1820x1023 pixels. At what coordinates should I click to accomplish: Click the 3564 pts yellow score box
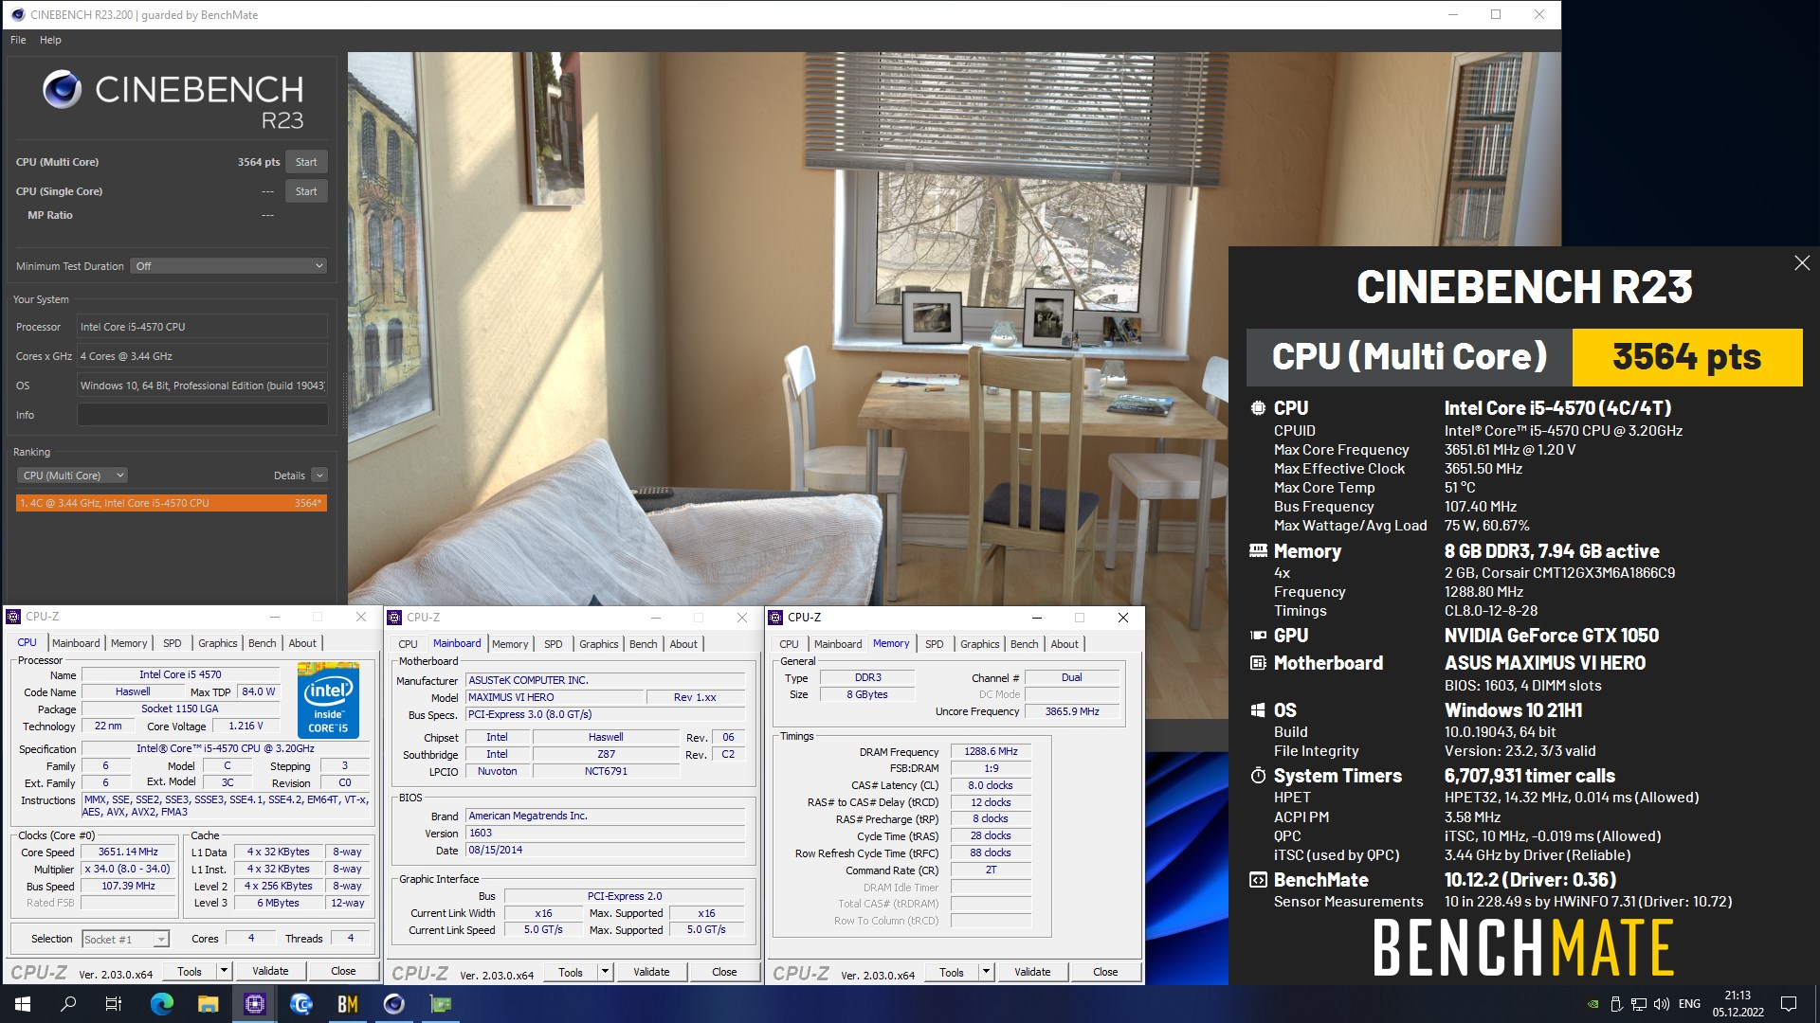coord(1687,357)
